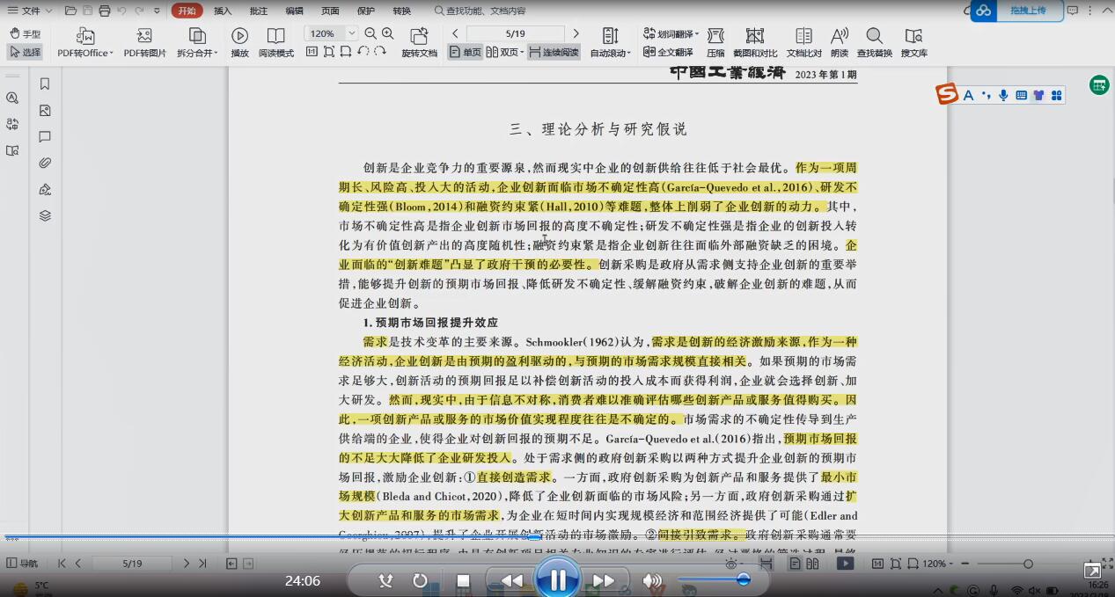This screenshot has width=1115, height=597.
Task: Open the bookmark panel in sidebar
Action: click(45, 84)
